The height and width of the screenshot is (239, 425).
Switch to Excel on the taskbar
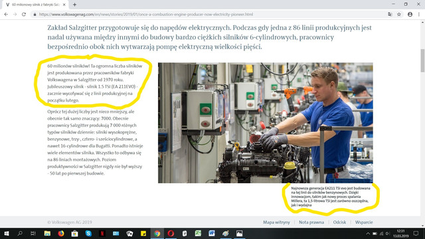[x=198, y=233]
